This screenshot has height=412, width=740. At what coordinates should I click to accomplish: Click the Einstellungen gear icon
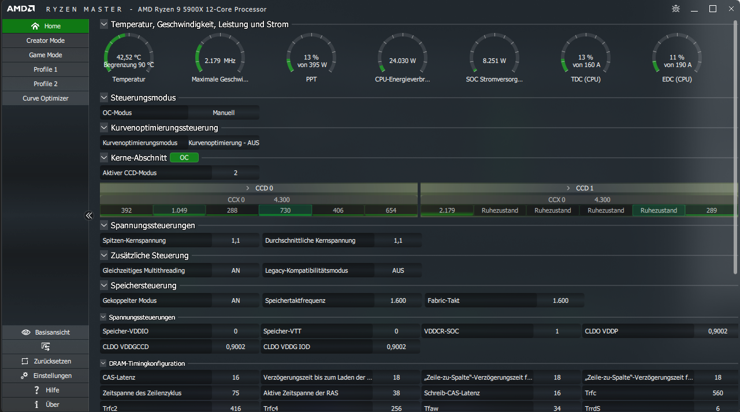click(24, 376)
